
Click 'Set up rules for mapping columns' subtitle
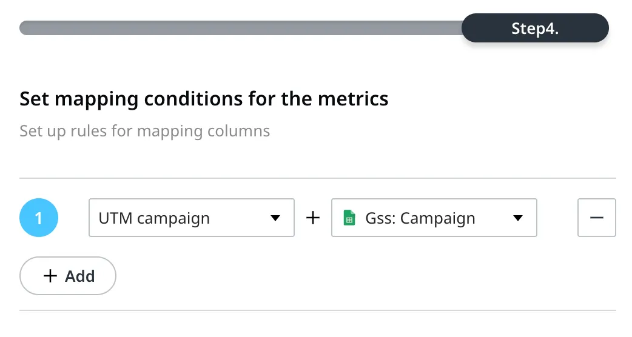pos(145,132)
